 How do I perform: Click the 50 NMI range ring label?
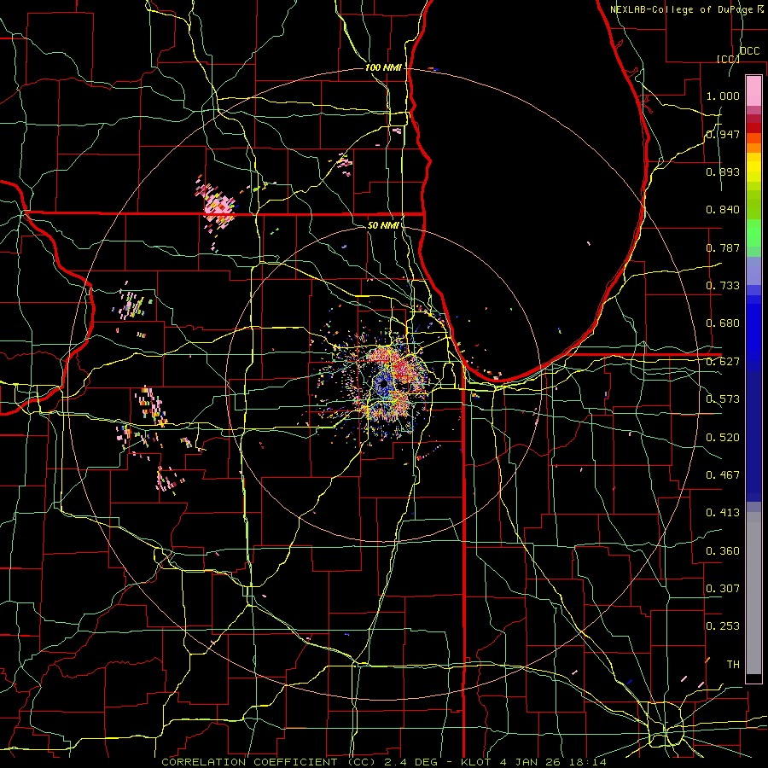(x=383, y=225)
